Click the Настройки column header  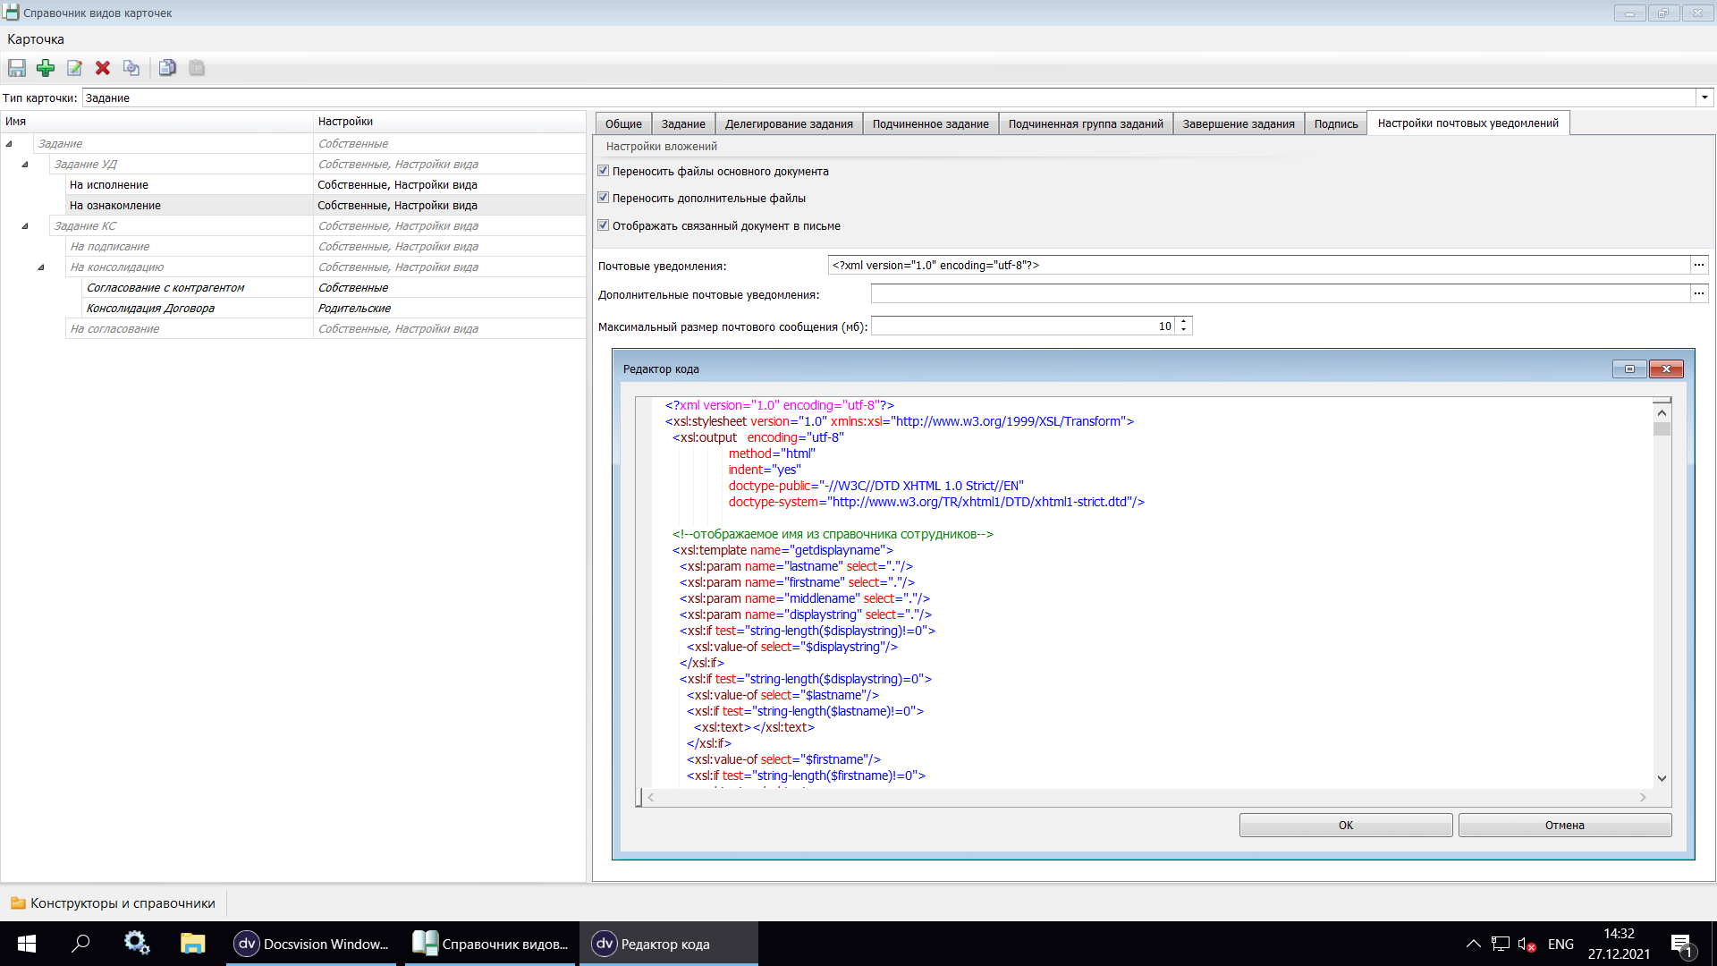450,122
